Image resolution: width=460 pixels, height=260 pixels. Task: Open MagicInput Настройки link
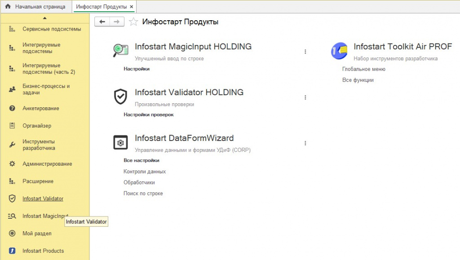(x=137, y=69)
